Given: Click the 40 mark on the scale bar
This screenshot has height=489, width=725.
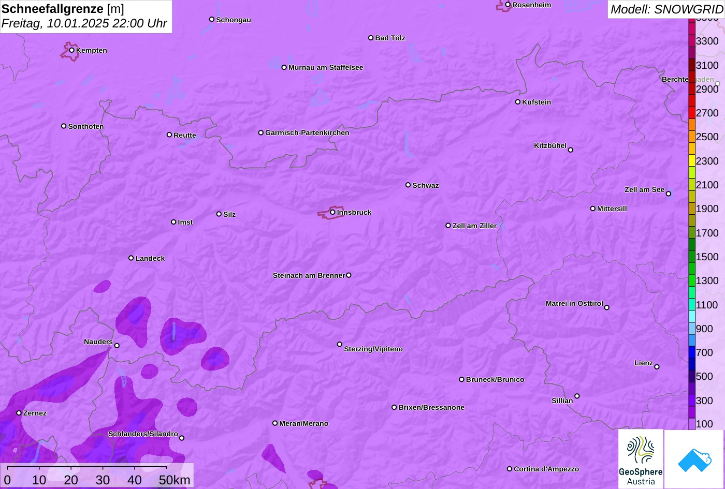Looking at the screenshot, I should pos(135,480).
